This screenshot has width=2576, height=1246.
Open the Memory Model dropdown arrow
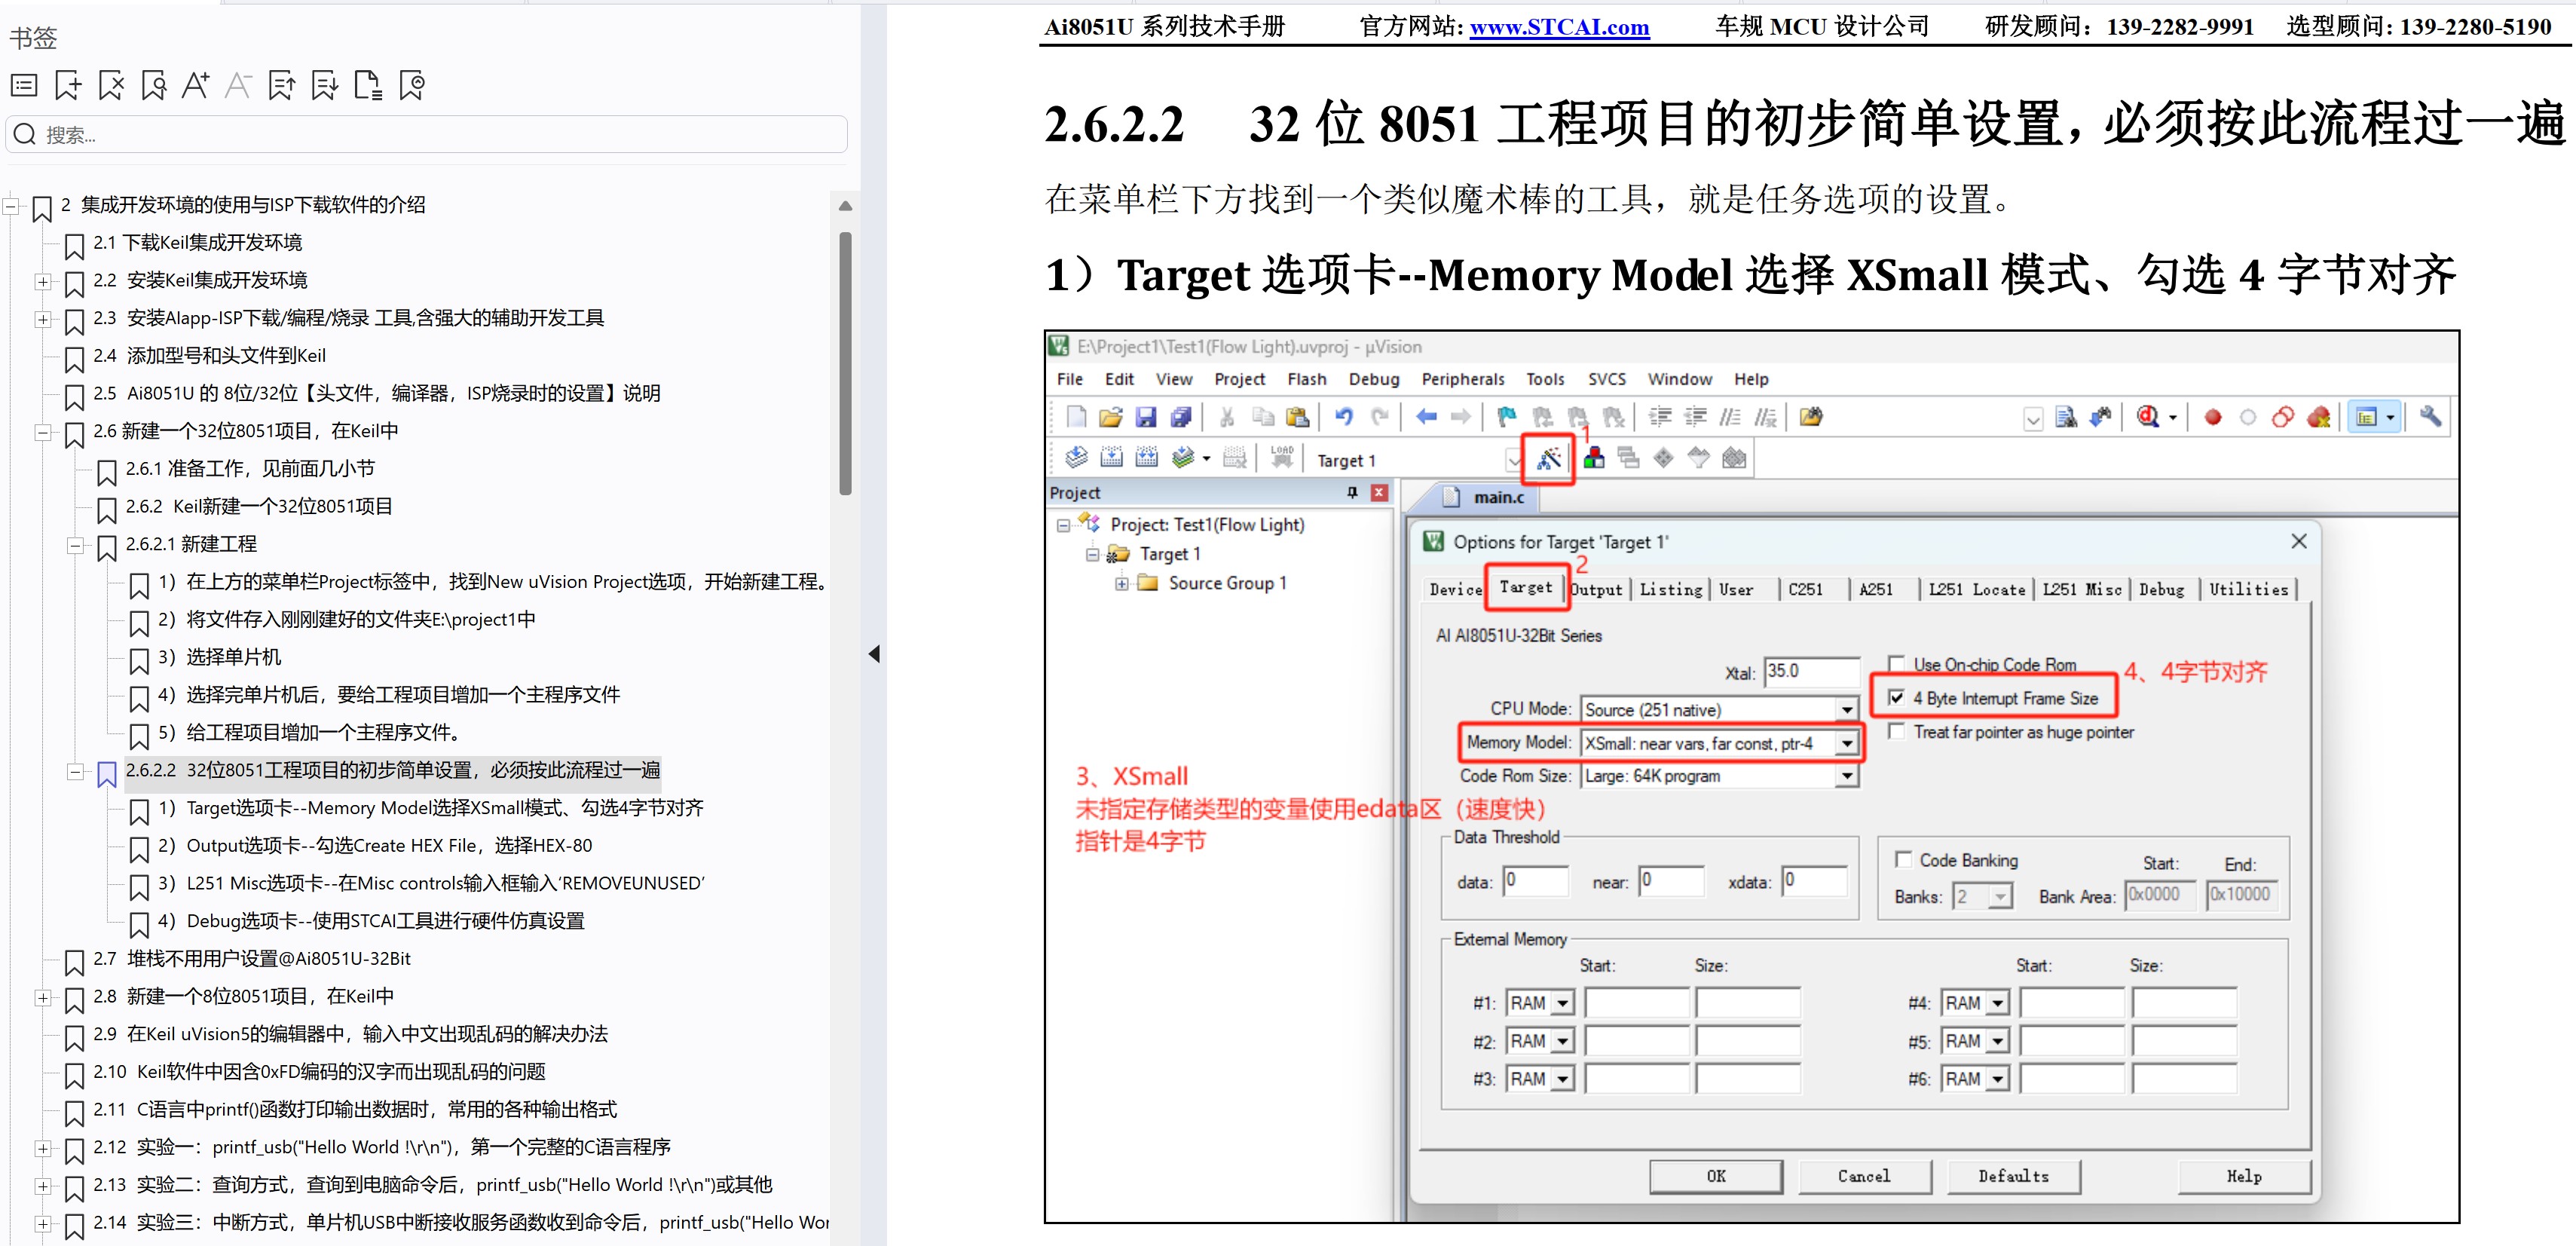[1847, 744]
